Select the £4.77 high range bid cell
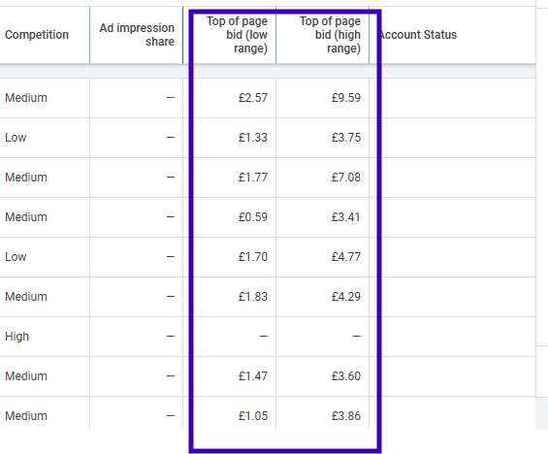This screenshot has width=548, height=454. coord(346,257)
